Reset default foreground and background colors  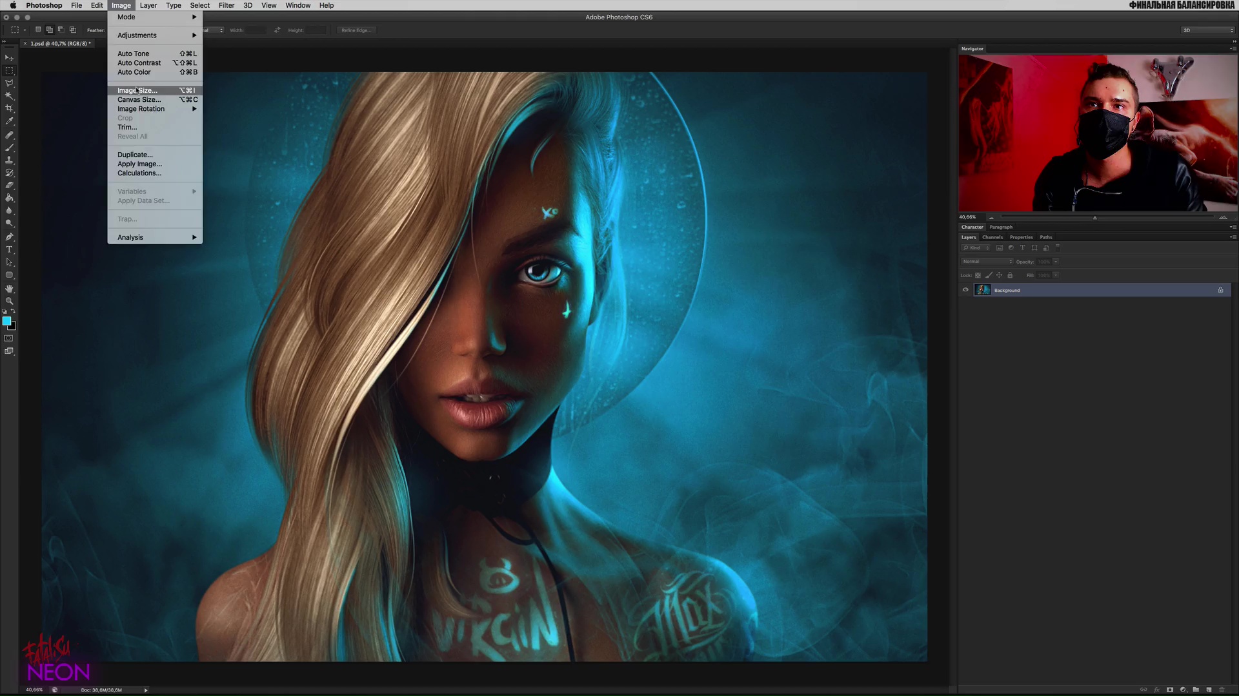click(5, 311)
